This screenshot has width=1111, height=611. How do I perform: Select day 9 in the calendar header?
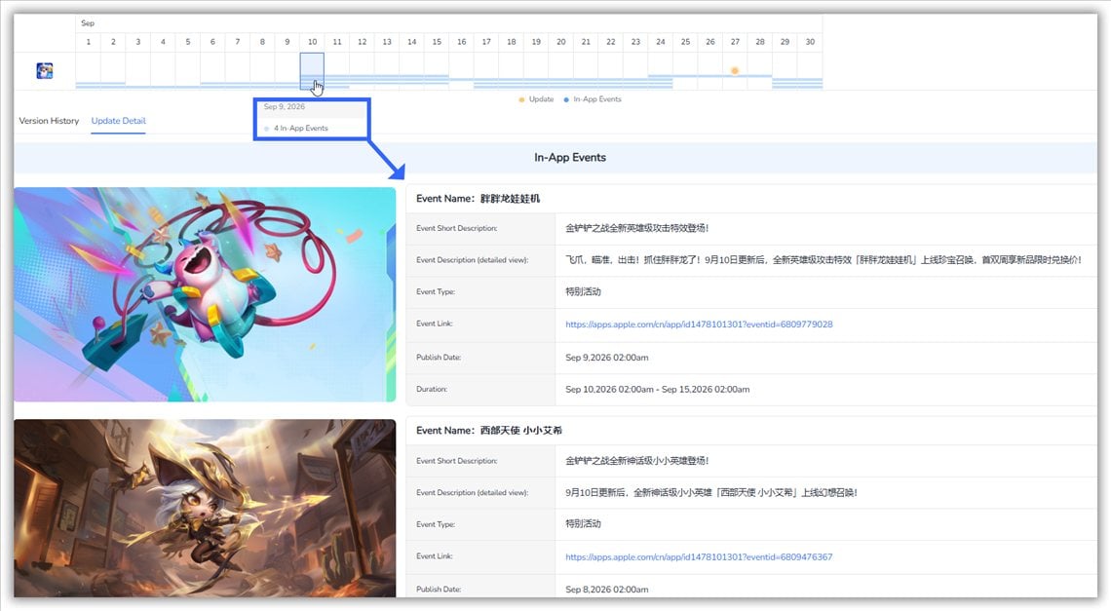287,42
